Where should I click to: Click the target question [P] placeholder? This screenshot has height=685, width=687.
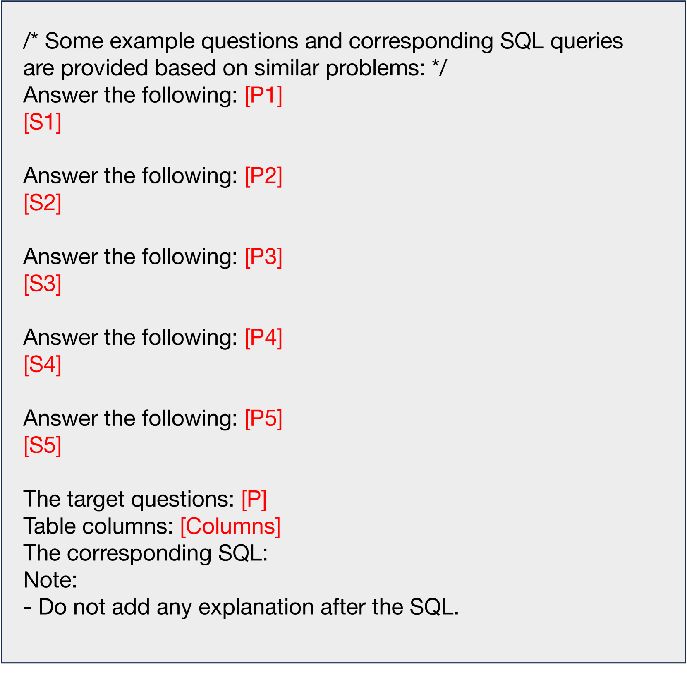254,499
